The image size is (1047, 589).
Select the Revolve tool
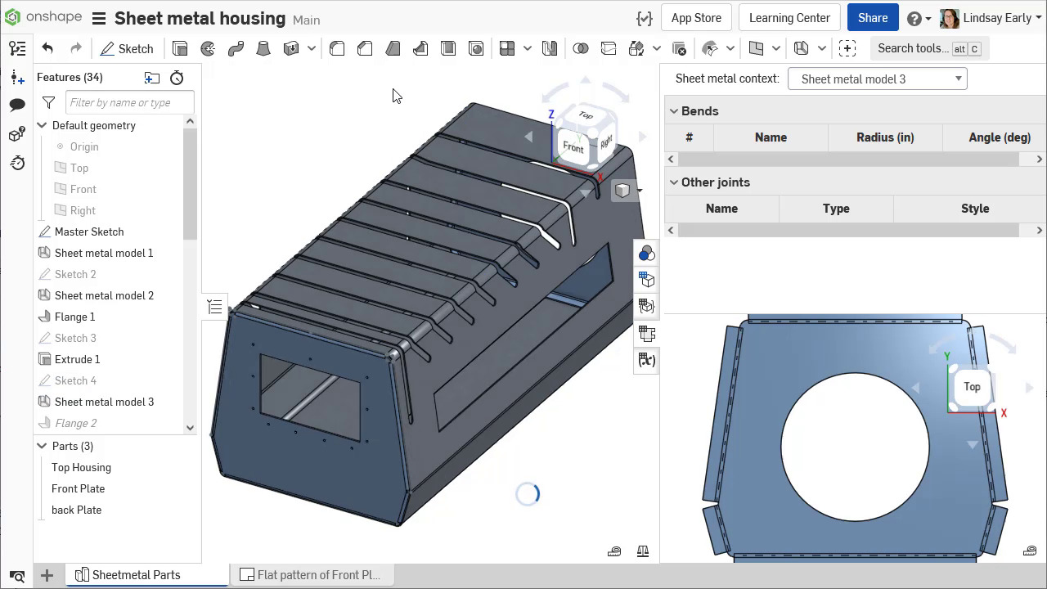pyautogui.click(x=208, y=49)
